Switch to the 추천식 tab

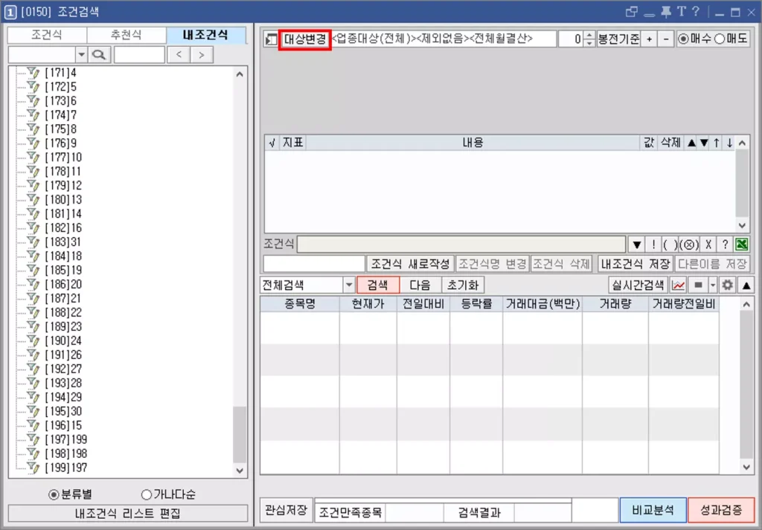pos(127,35)
